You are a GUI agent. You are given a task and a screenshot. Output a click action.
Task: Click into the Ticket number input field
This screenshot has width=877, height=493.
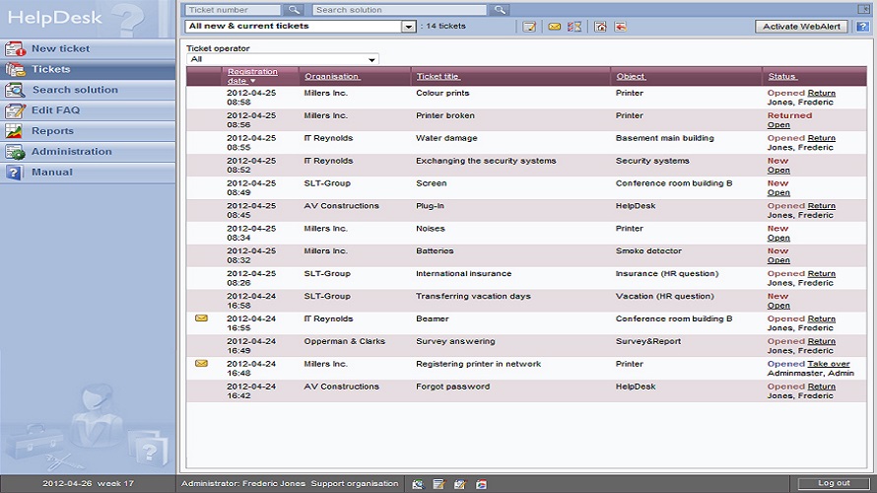[233, 10]
